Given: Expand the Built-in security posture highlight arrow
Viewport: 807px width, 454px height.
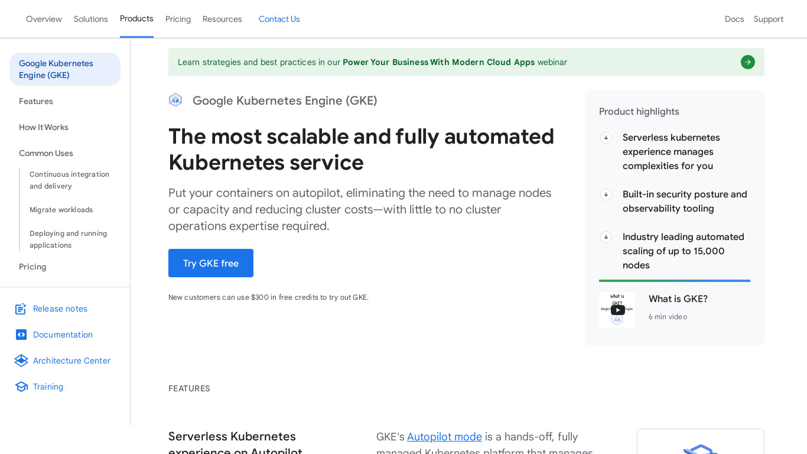Looking at the screenshot, I should (606, 194).
